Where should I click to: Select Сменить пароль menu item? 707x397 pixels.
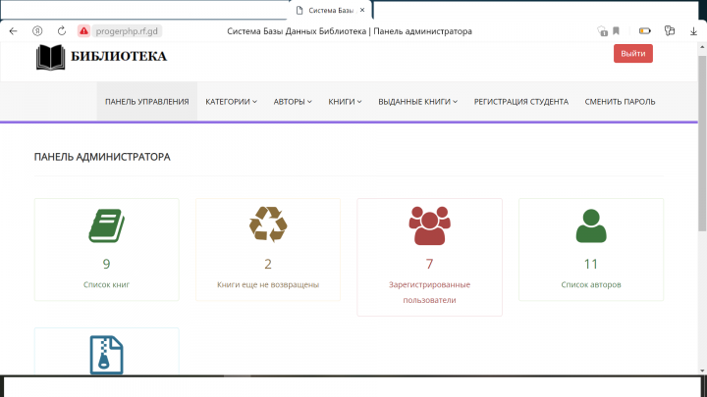click(x=620, y=102)
